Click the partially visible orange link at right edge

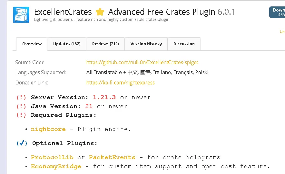[282, 32]
